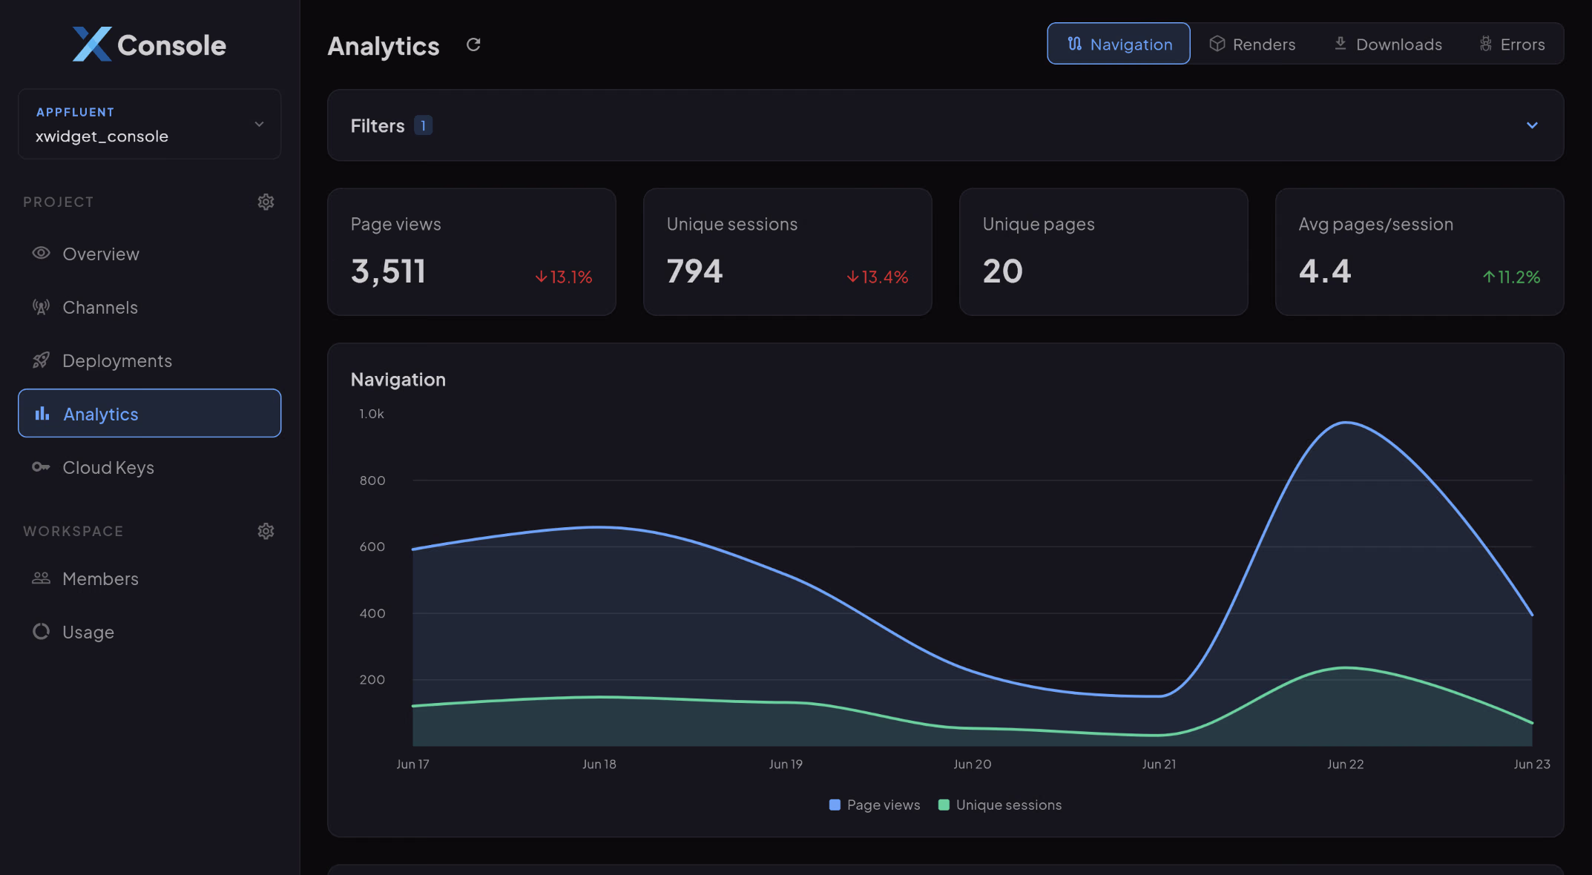
Task: Click the Usage circle icon
Action: point(42,631)
